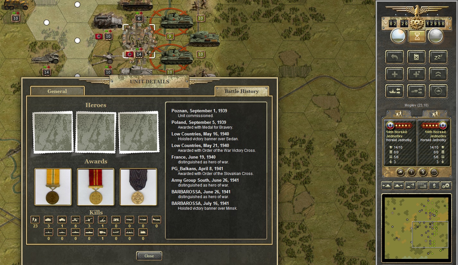This screenshot has height=265, width=458.
Task: Click the resupply fuel canister button
Action: pos(416,57)
